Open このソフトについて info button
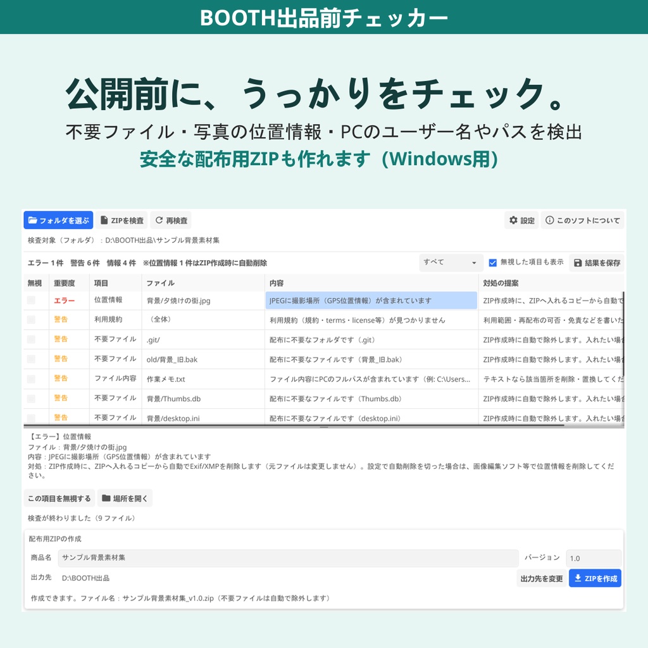 coord(582,220)
